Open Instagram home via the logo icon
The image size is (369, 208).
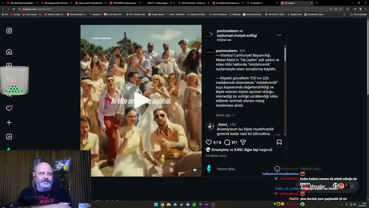(9, 31)
